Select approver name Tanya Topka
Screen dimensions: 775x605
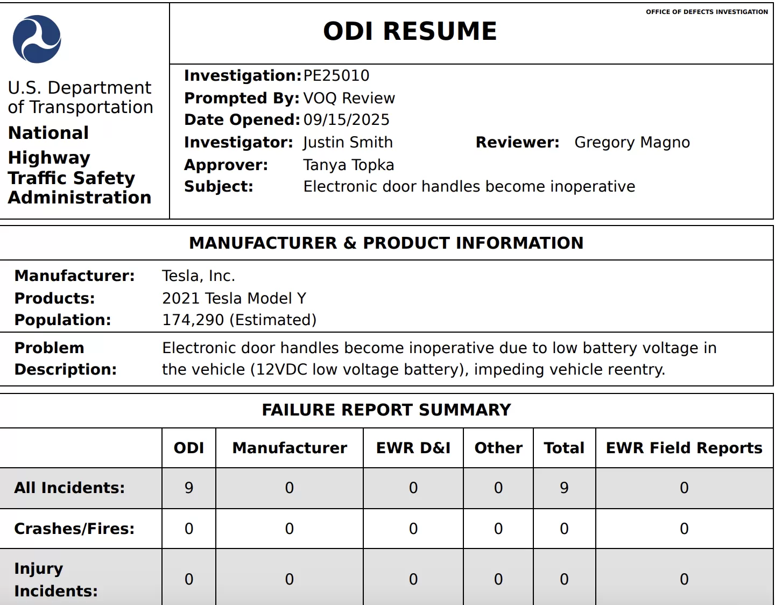point(348,165)
